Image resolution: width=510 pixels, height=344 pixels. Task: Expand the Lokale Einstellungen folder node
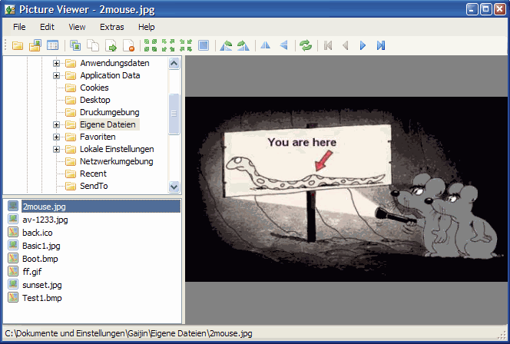coord(56,149)
